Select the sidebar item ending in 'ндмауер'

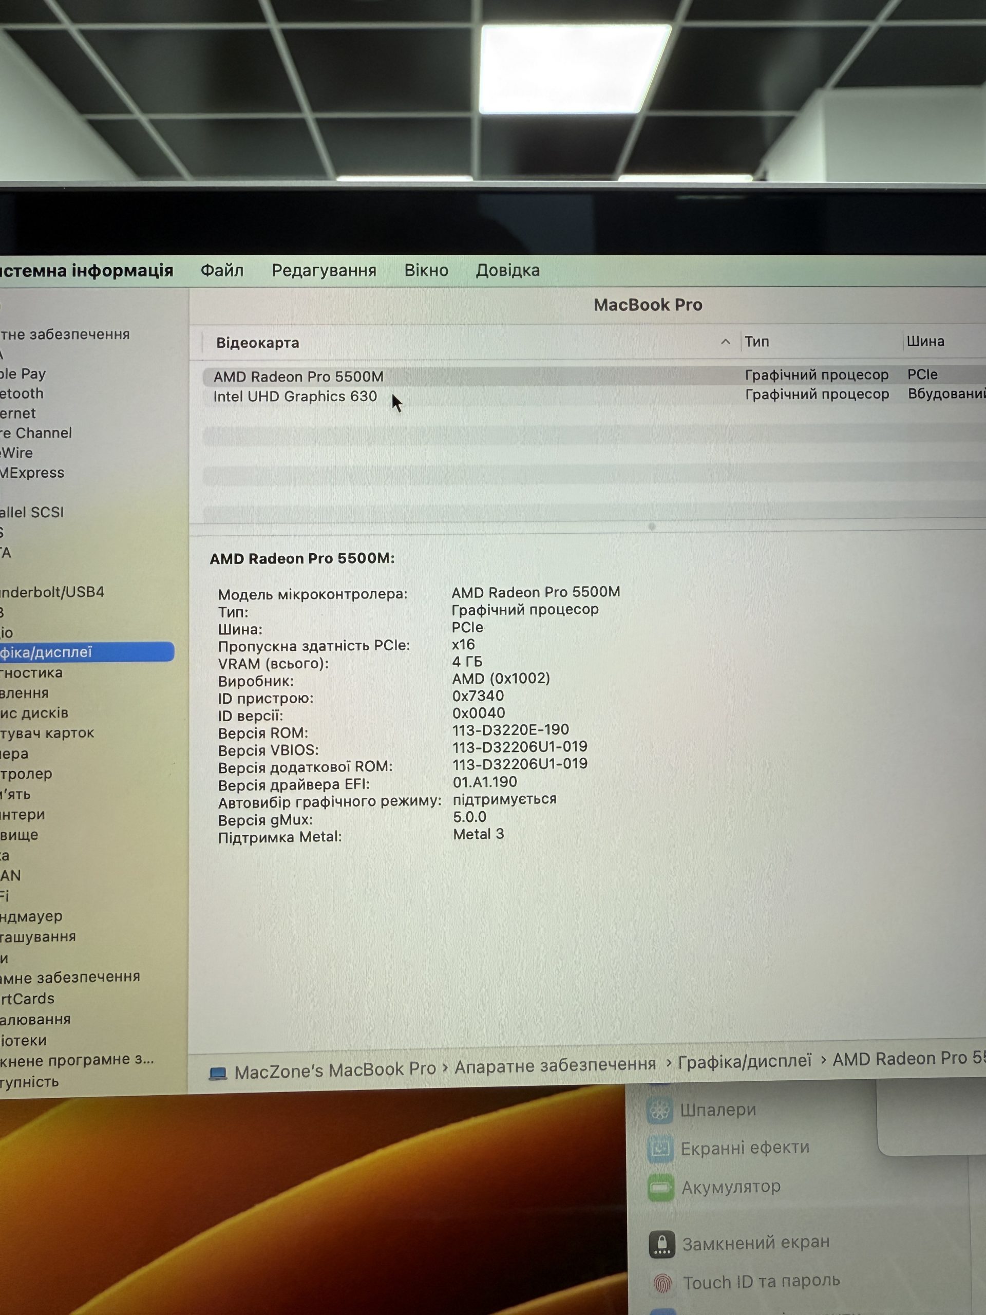coord(31,917)
